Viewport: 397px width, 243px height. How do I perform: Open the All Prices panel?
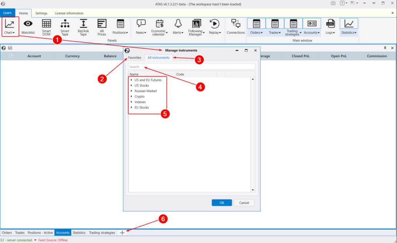click(101, 26)
